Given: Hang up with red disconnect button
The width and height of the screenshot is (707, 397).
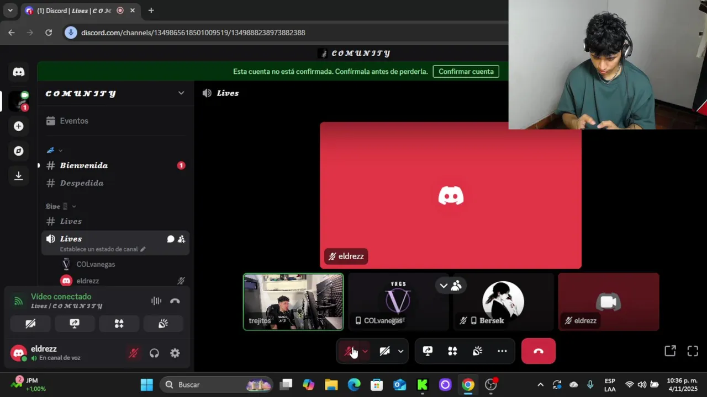Looking at the screenshot, I should 539,351.
